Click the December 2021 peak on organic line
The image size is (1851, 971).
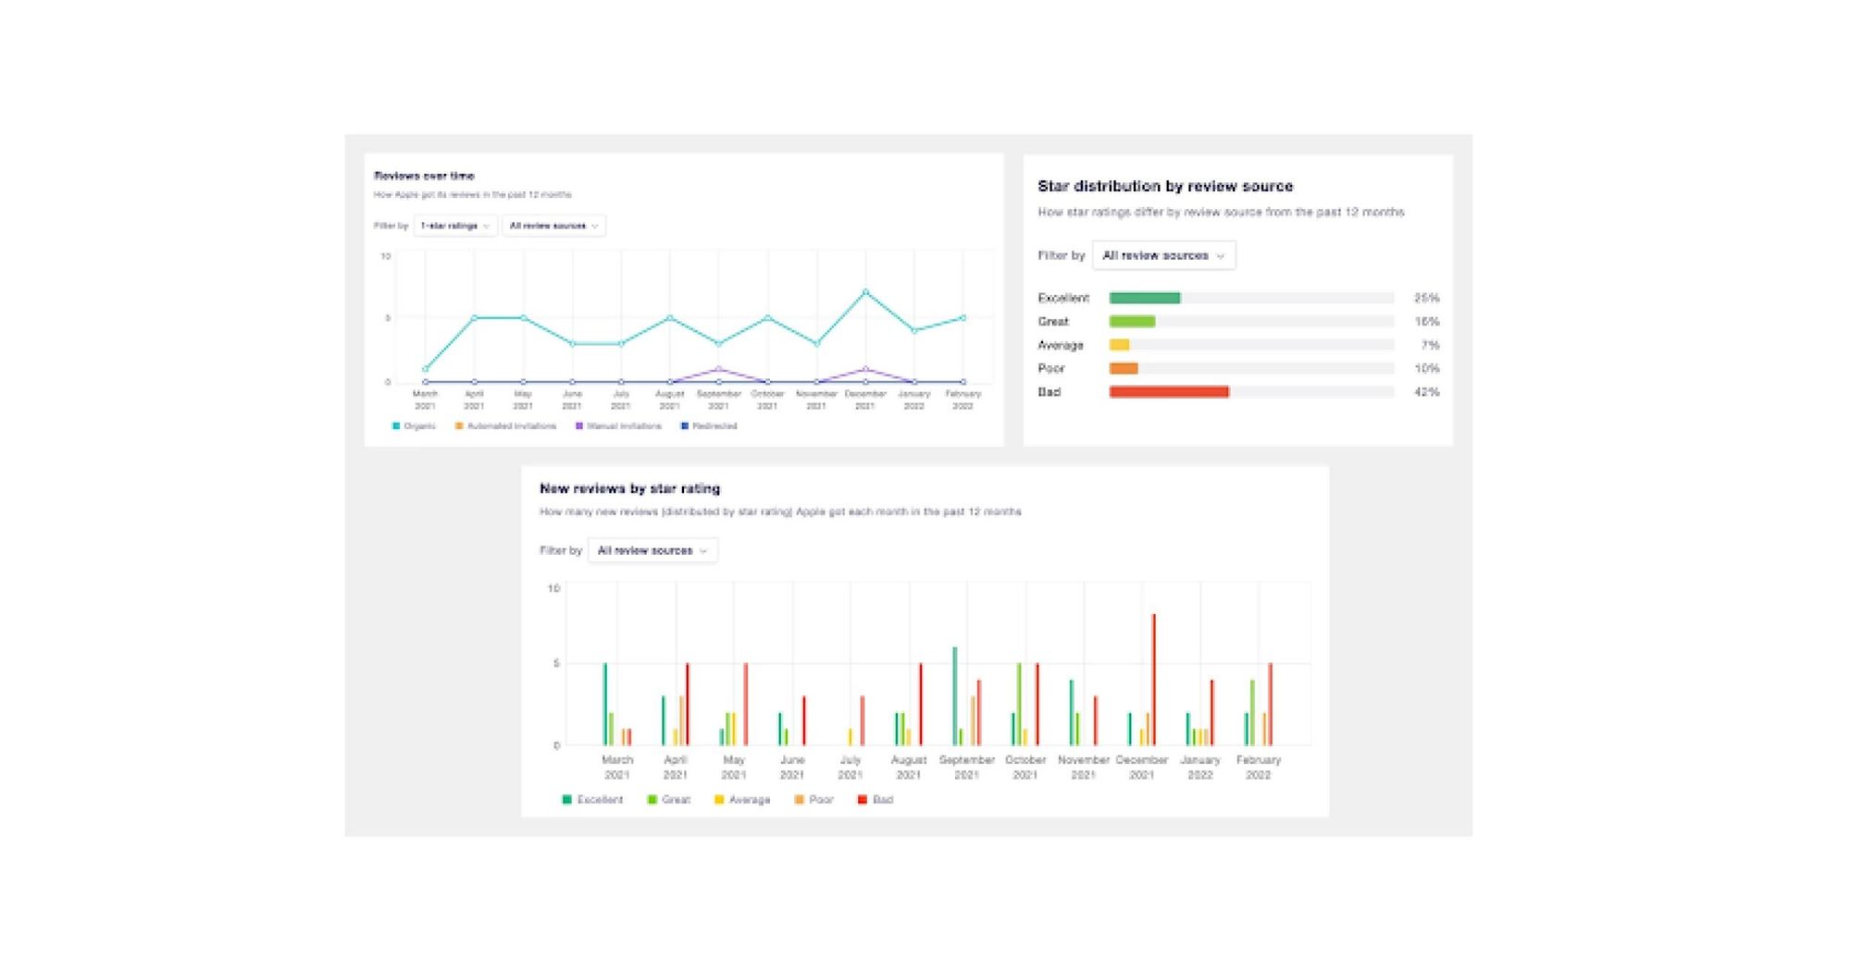[864, 290]
